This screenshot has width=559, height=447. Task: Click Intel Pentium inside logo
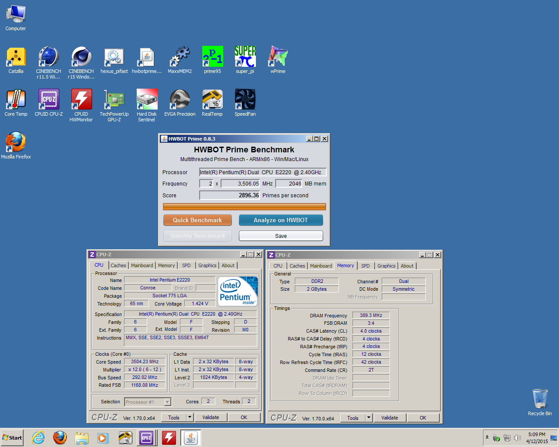pos(238,291)
